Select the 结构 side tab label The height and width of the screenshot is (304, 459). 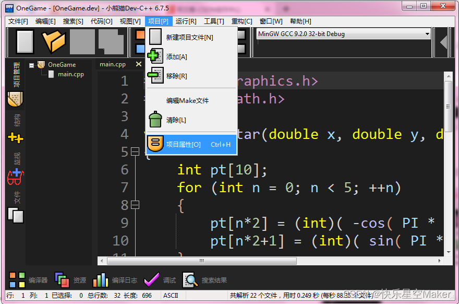17,120
